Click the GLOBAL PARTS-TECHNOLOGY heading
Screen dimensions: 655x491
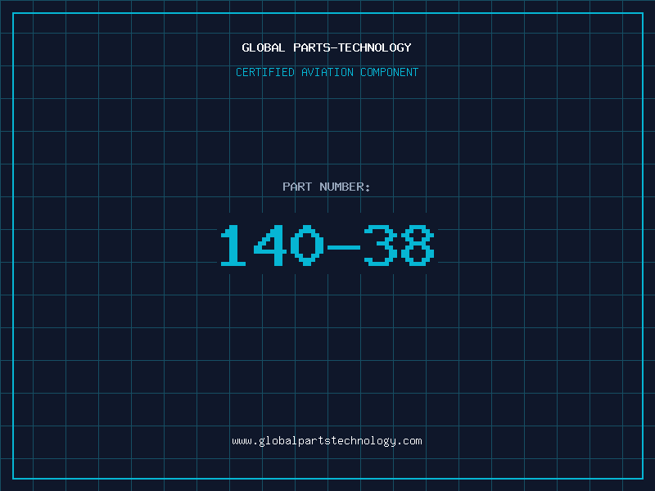327,47
